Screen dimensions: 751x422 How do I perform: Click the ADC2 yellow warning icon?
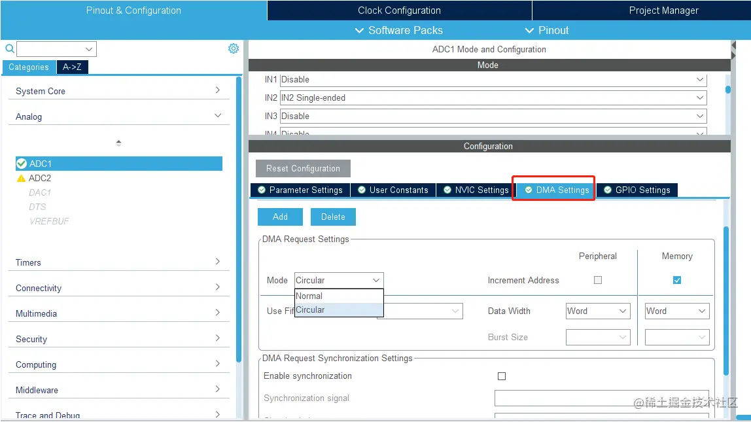pyautogui.click(x=21, y=178)
